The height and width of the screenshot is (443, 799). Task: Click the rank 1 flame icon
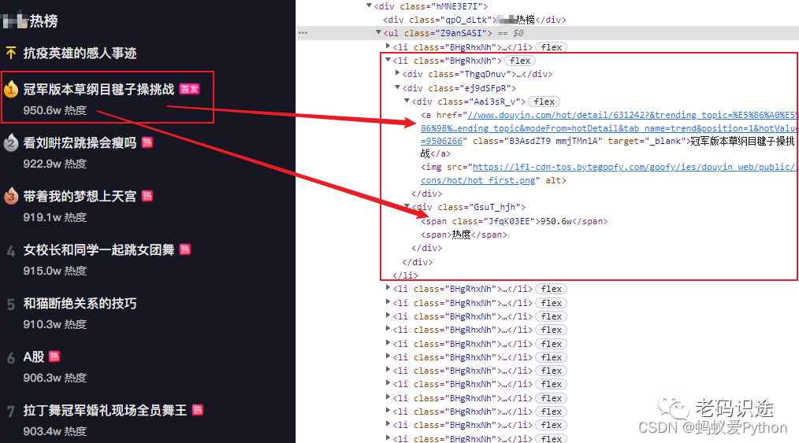(11, 90)
